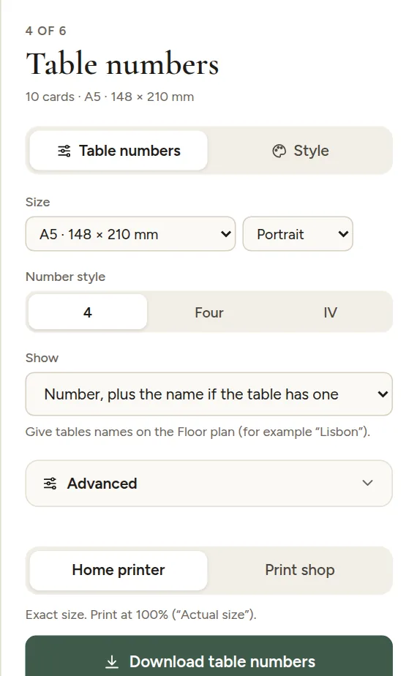Choose the Home printer option
Screen dimensions: 417x676
pos(119,570)
